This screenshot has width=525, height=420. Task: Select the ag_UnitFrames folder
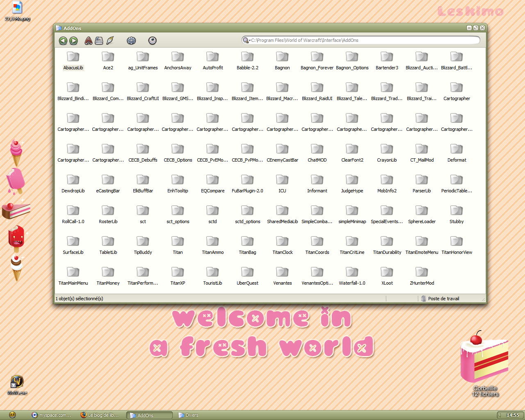(x=143, y=61)
